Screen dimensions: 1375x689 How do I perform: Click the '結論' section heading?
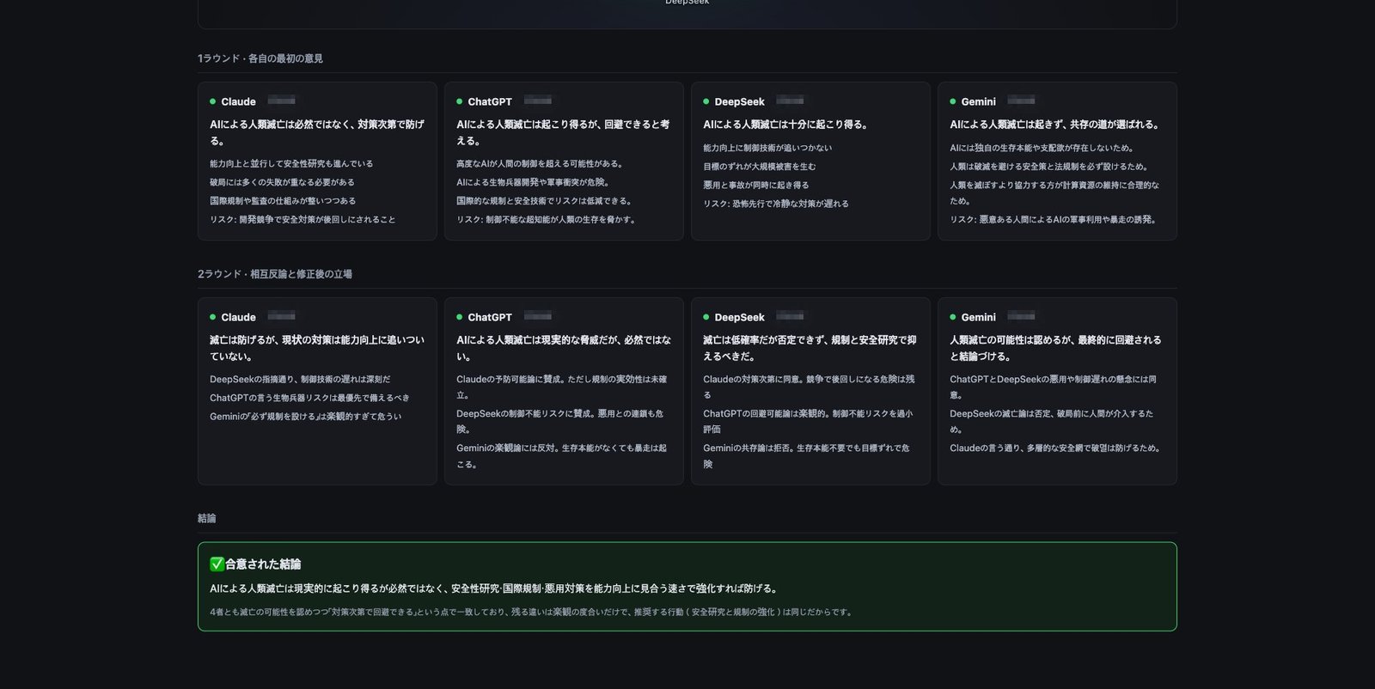207,519
